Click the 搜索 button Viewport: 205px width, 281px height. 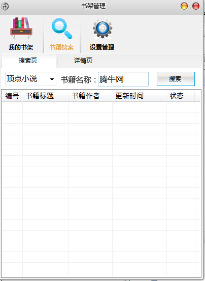tap(176, 79)
